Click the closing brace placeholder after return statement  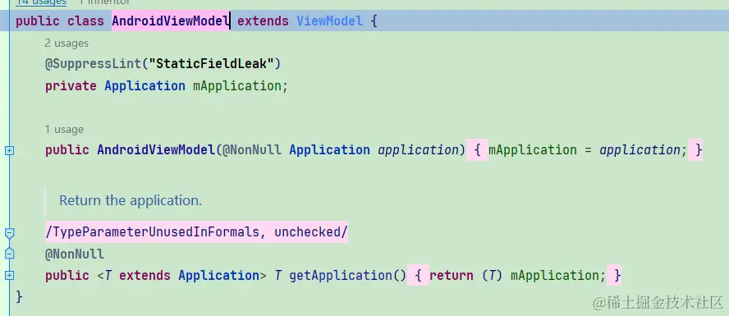[x=614, y=276]
